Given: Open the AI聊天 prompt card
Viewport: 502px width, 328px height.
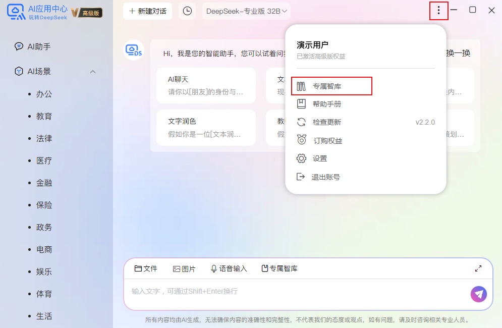Looking at the screenshot, I should click(206, 85).
